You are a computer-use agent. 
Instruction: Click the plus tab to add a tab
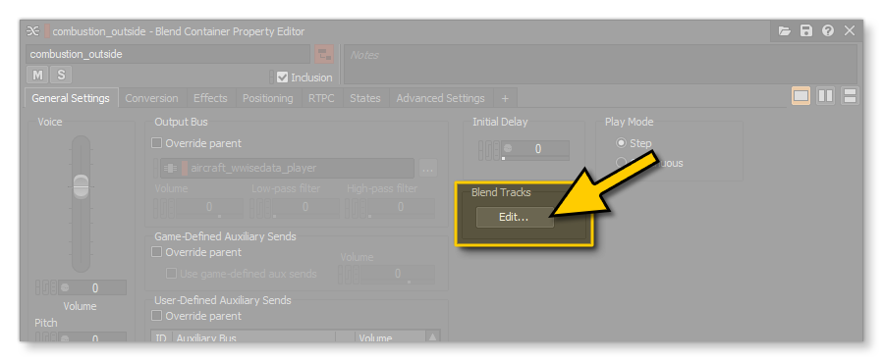tap(505, 98)
